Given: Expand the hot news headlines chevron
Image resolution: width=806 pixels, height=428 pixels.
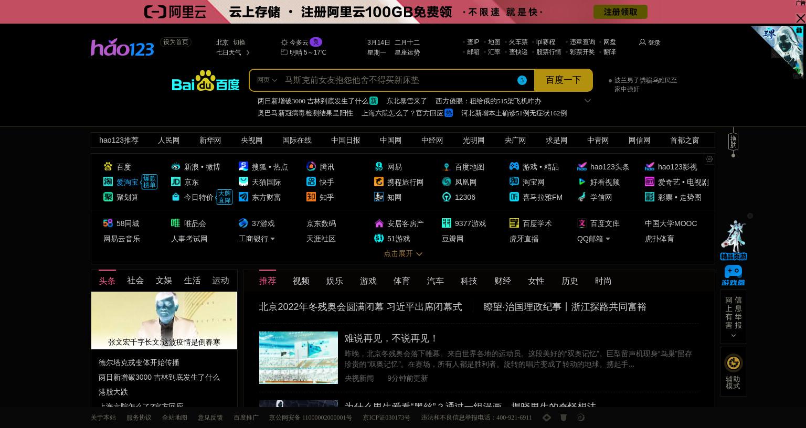Looking at the screenshot, I should coord(588,101).
